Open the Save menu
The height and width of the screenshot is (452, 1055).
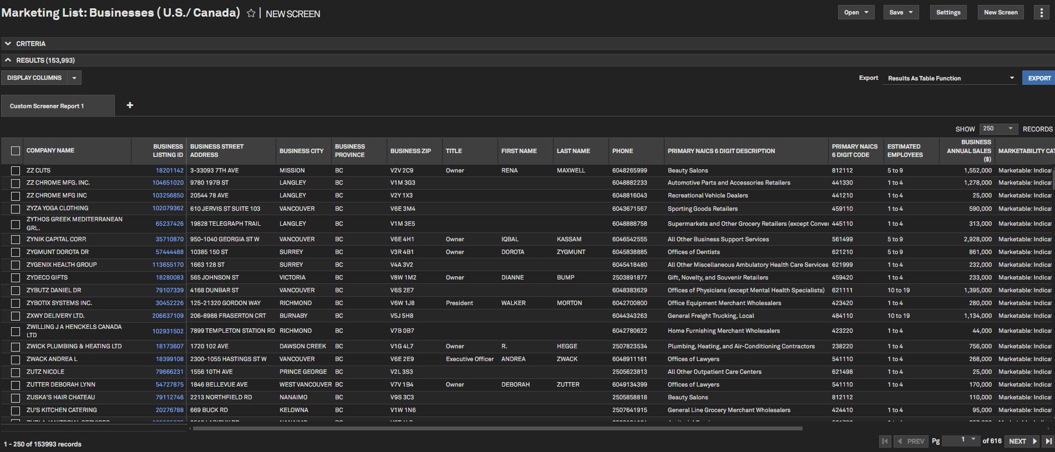901,13
